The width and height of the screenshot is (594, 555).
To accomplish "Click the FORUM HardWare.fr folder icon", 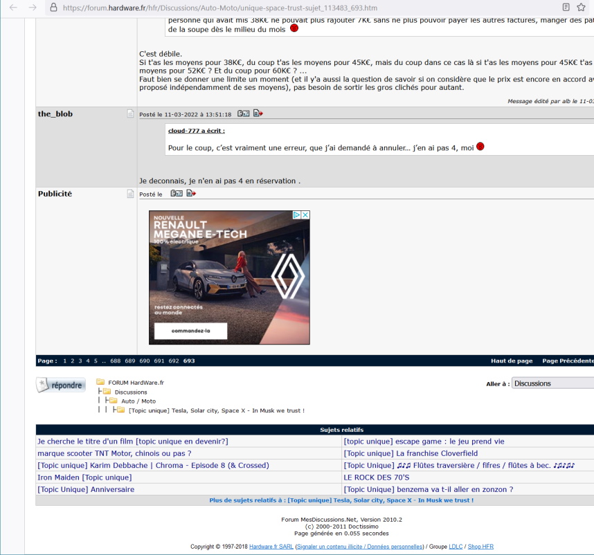I will (x=100, y=382).
